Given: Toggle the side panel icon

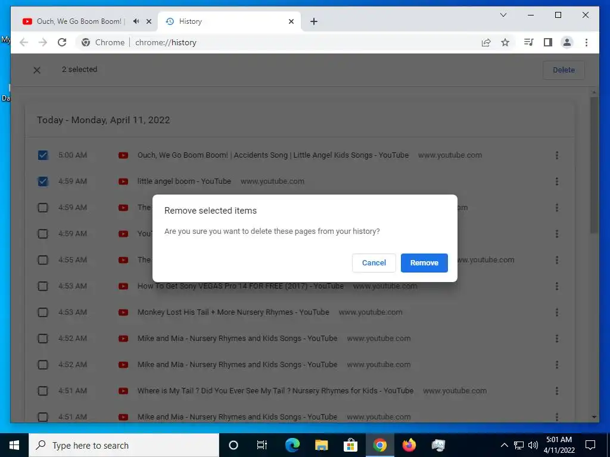Looking at the screenshot, I should coord(548,42).
